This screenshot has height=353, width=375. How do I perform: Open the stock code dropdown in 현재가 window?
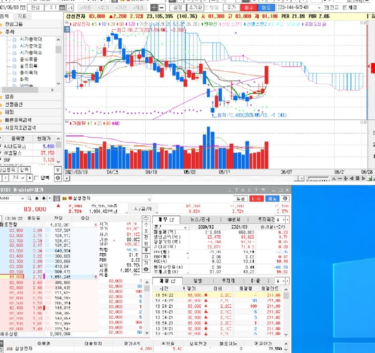point(22,199)
